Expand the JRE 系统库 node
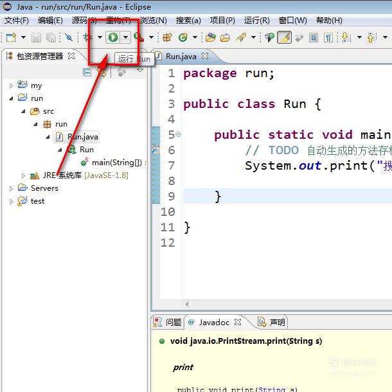 click(23, 175)
